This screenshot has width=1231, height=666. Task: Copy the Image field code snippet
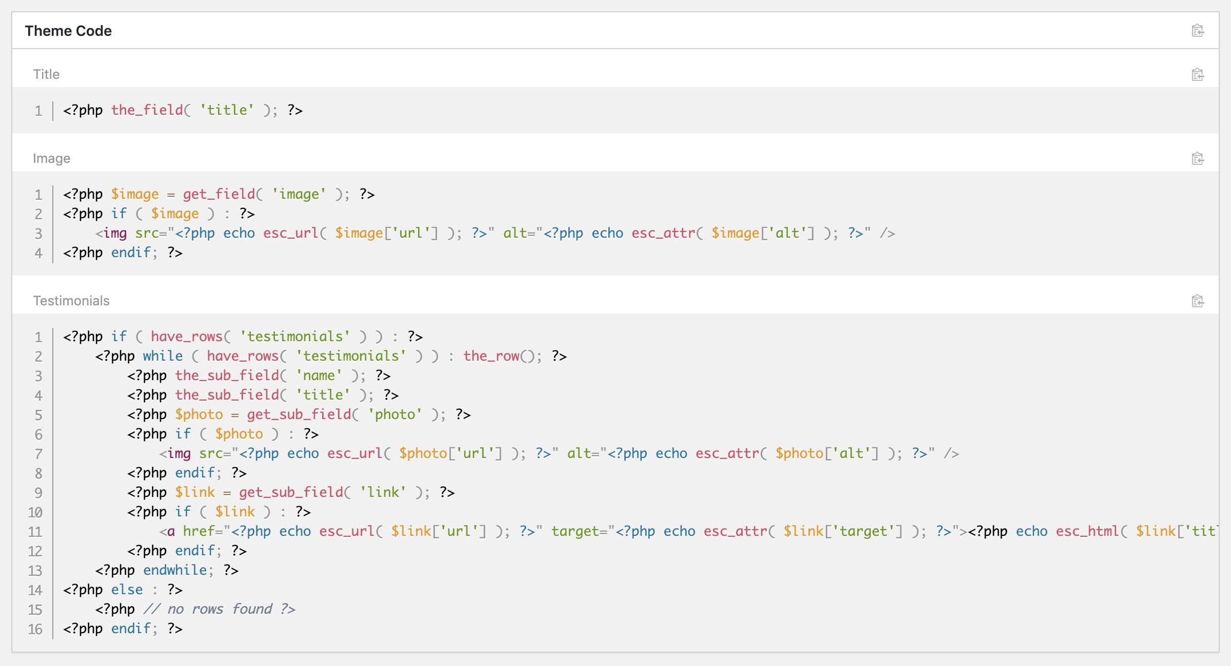[1197, 159]
